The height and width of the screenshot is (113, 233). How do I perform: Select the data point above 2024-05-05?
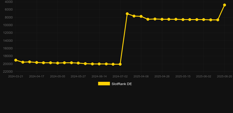(x=58, y=63)
